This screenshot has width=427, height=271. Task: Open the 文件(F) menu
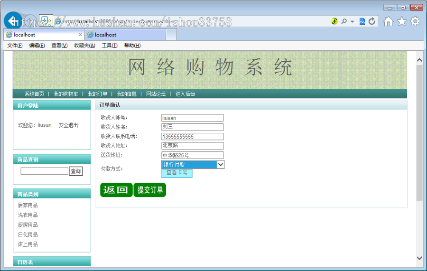coord(15,46)
